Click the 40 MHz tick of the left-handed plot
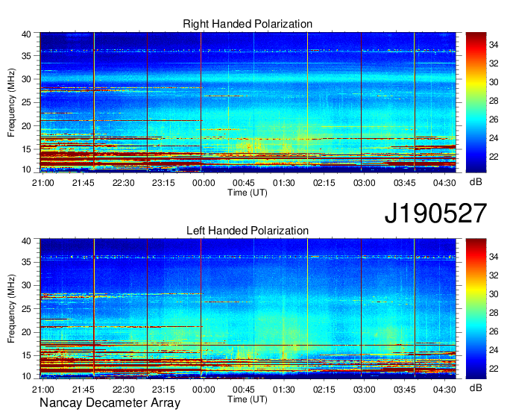The image size is (507, 412). point(26,240)
